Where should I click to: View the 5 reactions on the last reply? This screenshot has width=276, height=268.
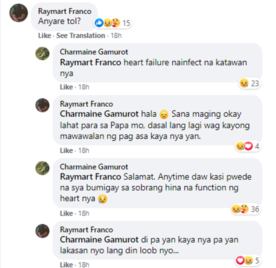(247, 261)
